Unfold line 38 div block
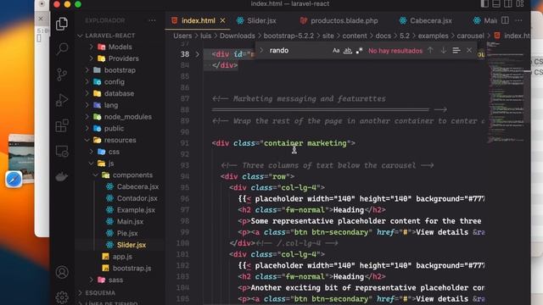The height and width of the screenshot is (305, 543). 198,54
